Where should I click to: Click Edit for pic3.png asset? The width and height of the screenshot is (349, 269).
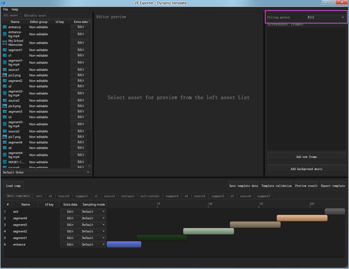point(79,75)
